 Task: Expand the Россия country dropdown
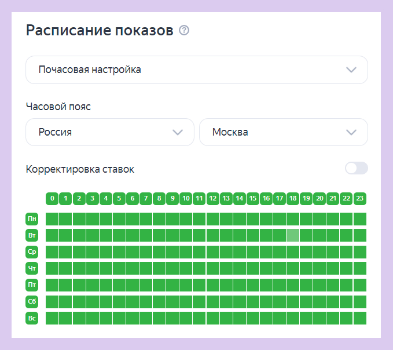(110, 132)
